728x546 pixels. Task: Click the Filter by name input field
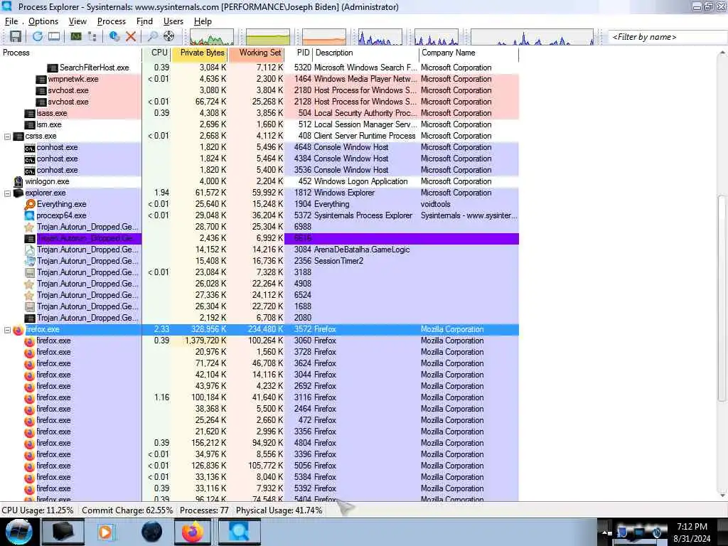(x=667, y=37)
